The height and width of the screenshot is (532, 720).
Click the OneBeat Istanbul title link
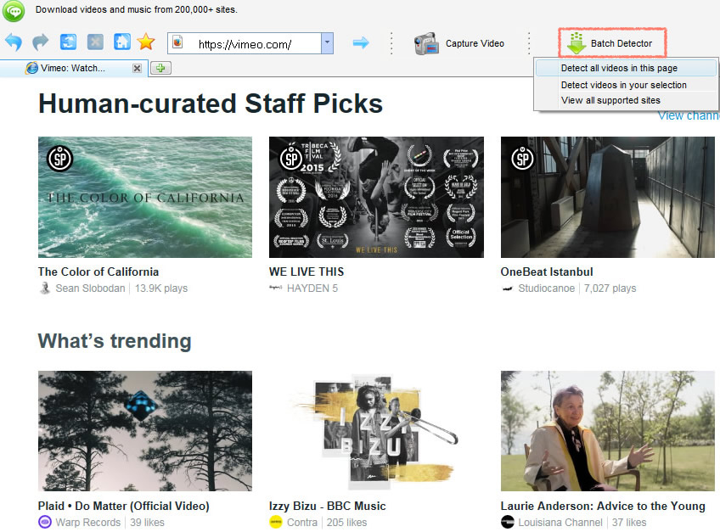pyautogui.click(x=547, y=272)
